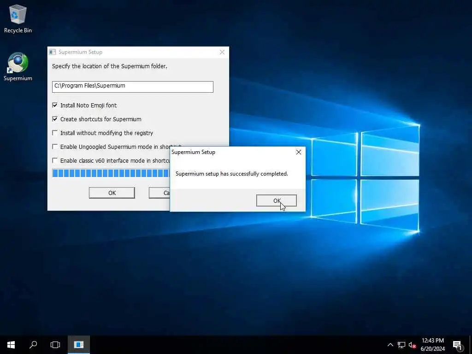Select Supermium Setup taskbar icon
Image resolution: width=472 pixels, height=354 pixels.
(78, 345)
